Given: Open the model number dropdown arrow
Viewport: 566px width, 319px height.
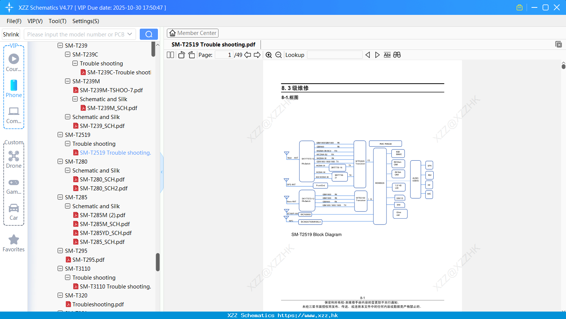Looking at the screenshot, I should (x=130, y=34).
